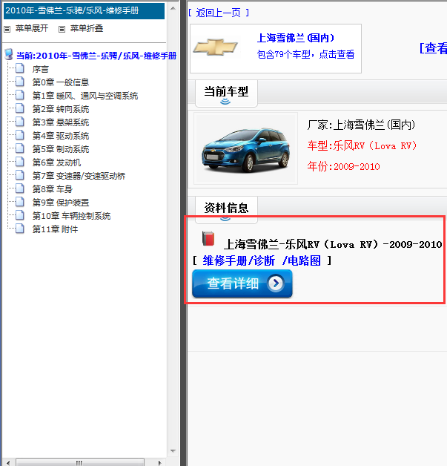The image size is (447, 466).
Task: Open the 维修手册/诊断/电路图 link
Action: tap(262, 260)
